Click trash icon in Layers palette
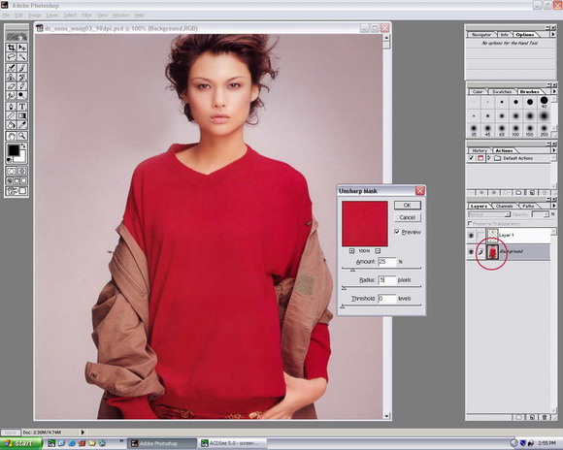The width and height of the screenshot is (563, 450). pyautogui.click(x=545, y=417)
